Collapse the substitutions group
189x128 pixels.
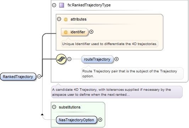coord(54,107)
